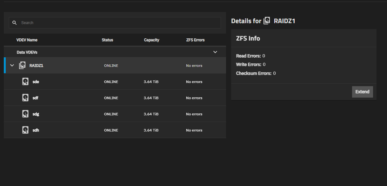Select the sdh disk name

tap(36, 130)
